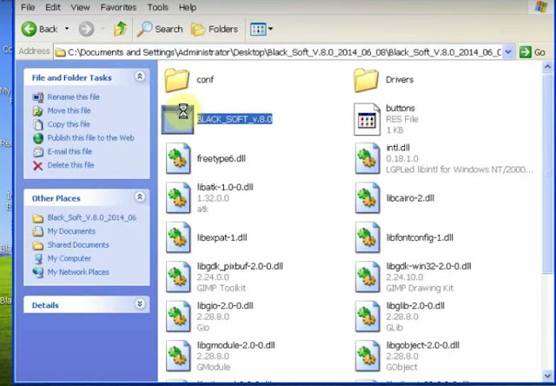Screen dimensions: 556x386
Task: Click Rename this file
Action: 66,96
